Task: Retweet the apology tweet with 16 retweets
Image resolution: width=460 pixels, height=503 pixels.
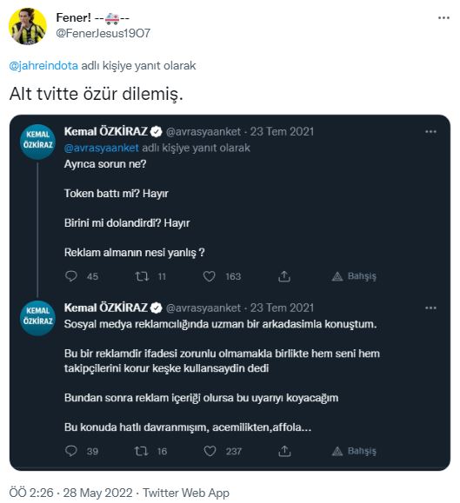Action: [x=141, y=451]
